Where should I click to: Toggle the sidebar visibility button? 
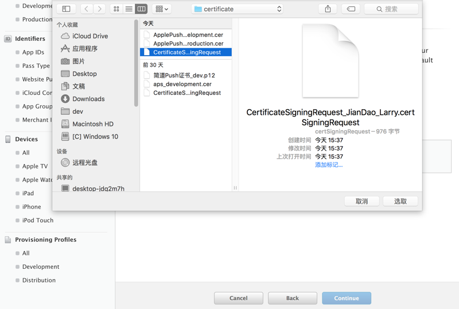pos(66,9)
